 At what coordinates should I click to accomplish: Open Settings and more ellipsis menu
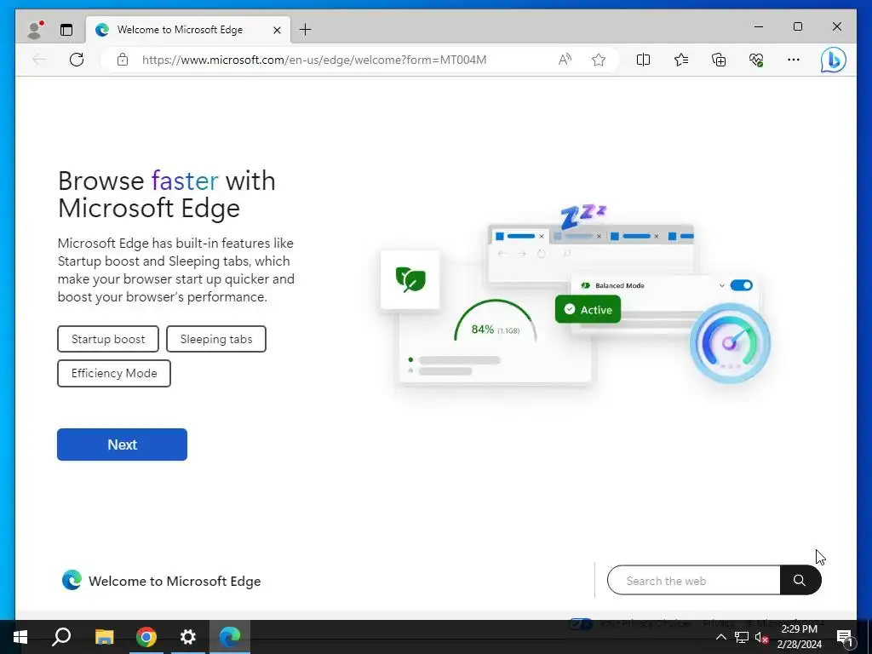coord(794,60)
